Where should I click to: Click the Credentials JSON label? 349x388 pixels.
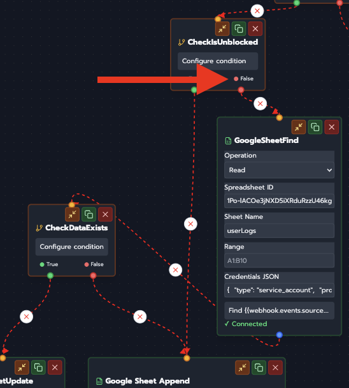252,277
